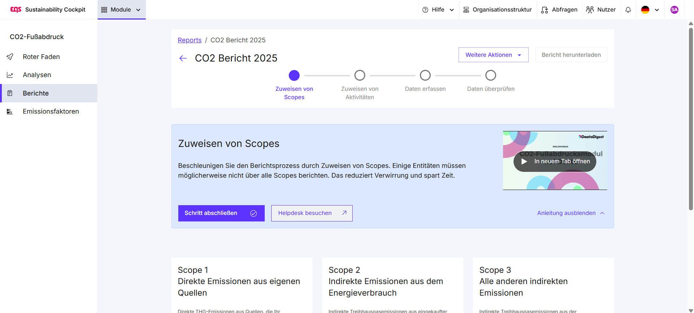Select the Zuweisen von Scopes step circle
Screen dimensions: 694x313
[294, 75]
